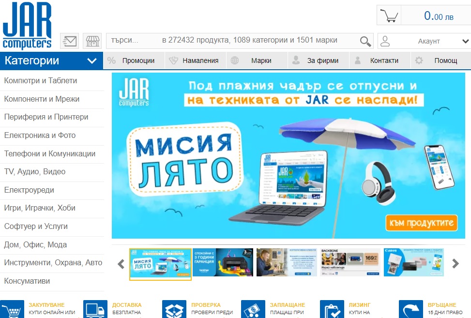This screenshot has height=318, width=471.
Task: Show next banner thumbnails with right arrow
Action: (456, 263)
